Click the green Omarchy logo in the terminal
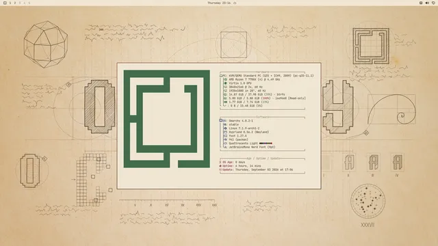 [167, 119]
